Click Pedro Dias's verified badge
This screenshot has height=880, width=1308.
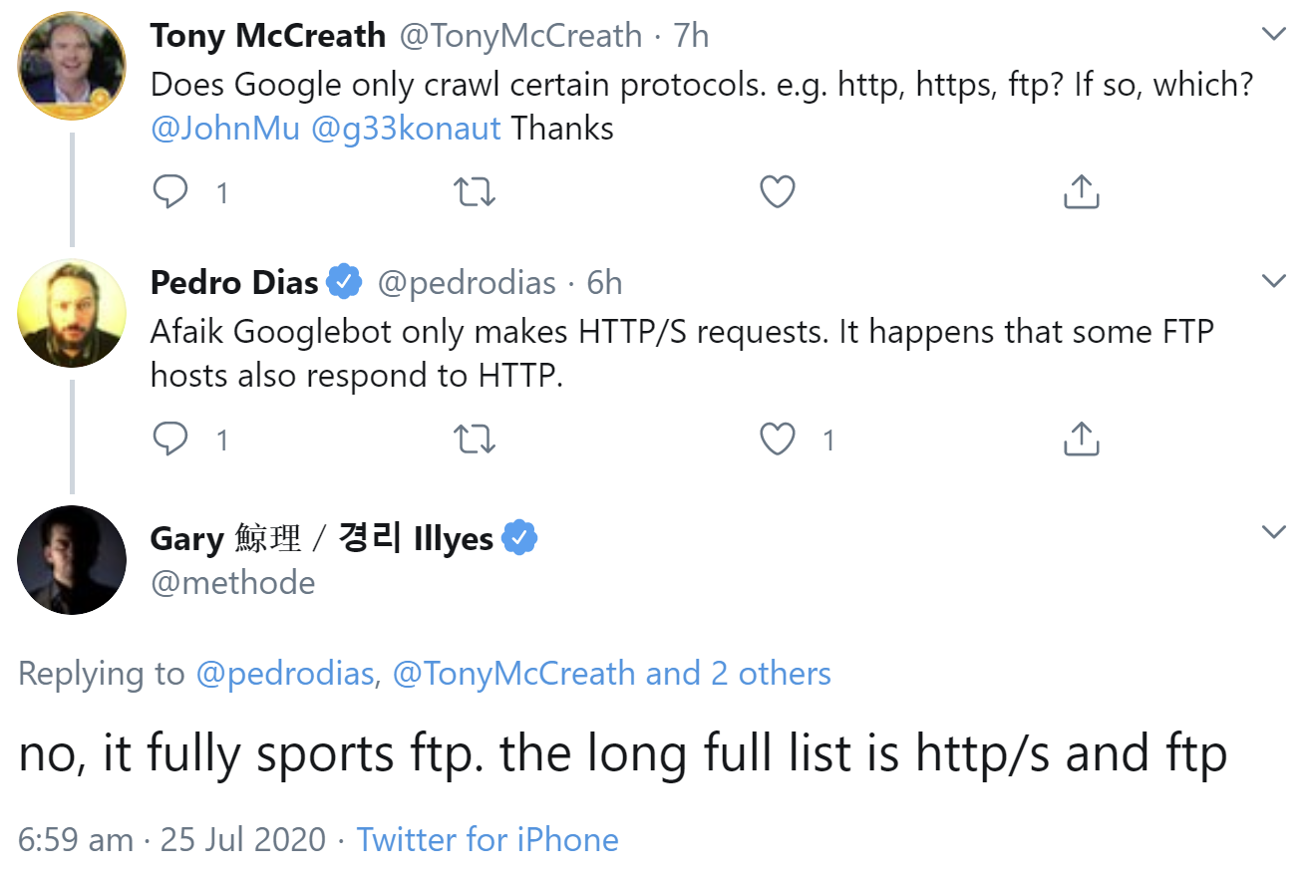[x=343, y=281]
